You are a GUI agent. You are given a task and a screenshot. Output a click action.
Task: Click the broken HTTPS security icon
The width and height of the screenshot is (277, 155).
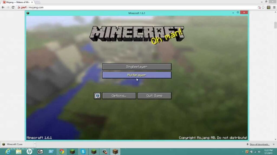[x=19, y=7]
